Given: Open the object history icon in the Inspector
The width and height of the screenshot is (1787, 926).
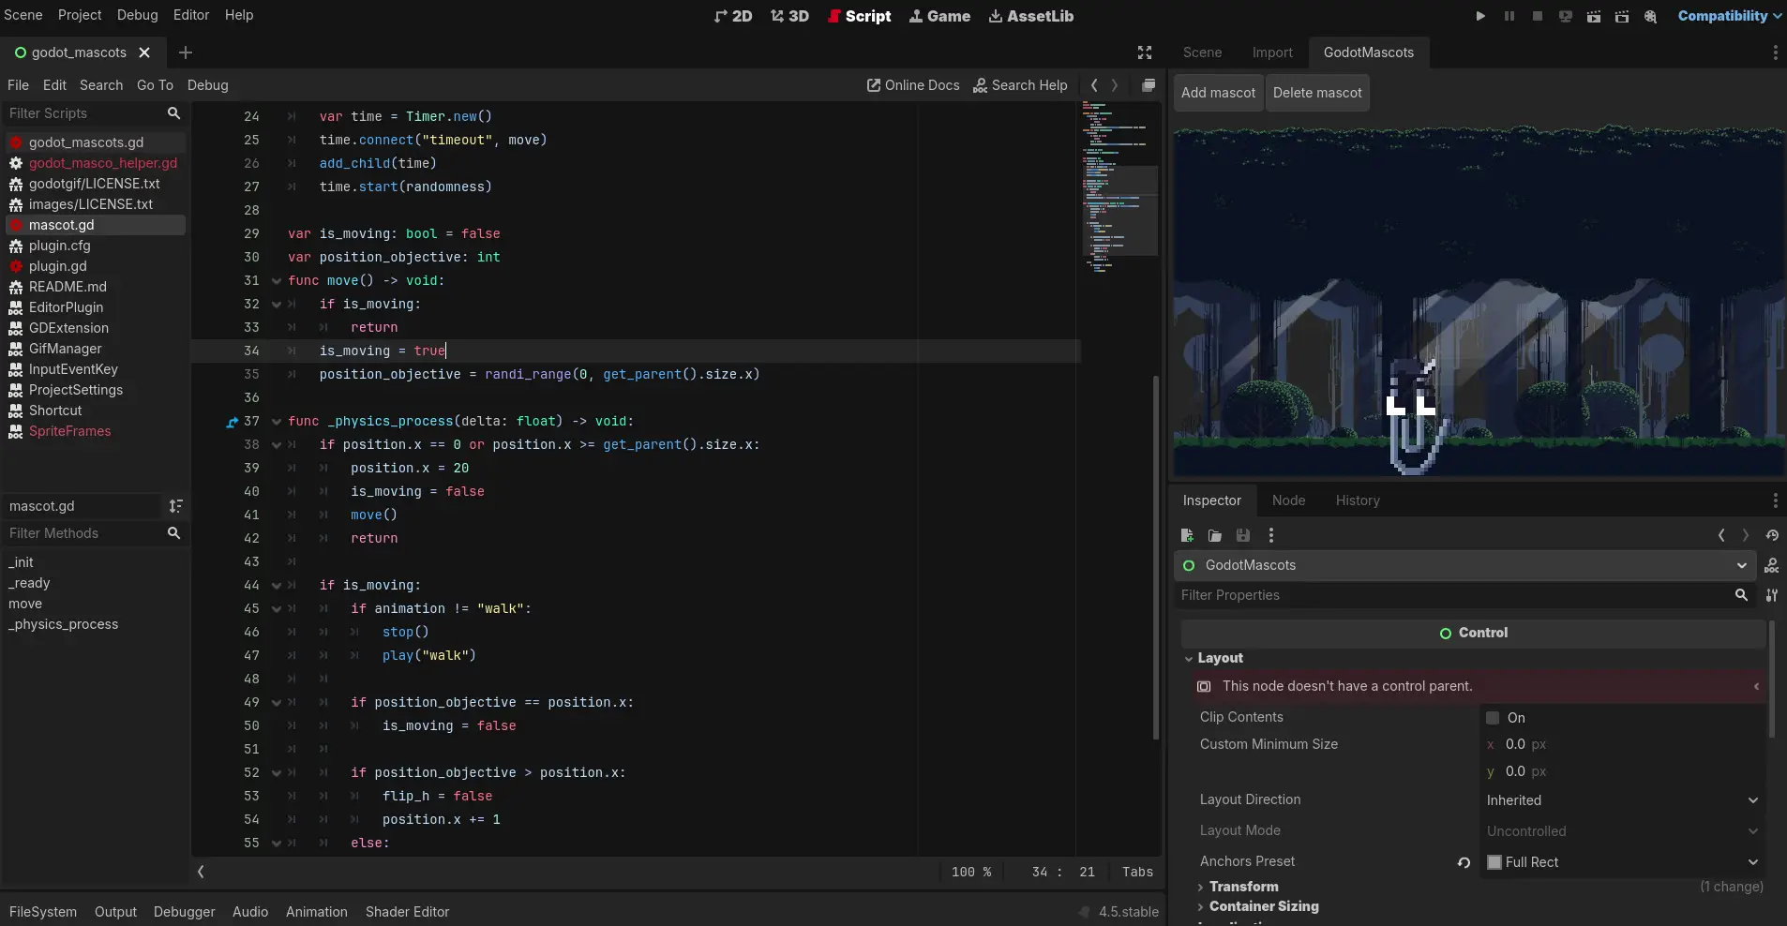Looking at the screenshot, I should (1772, 535).
